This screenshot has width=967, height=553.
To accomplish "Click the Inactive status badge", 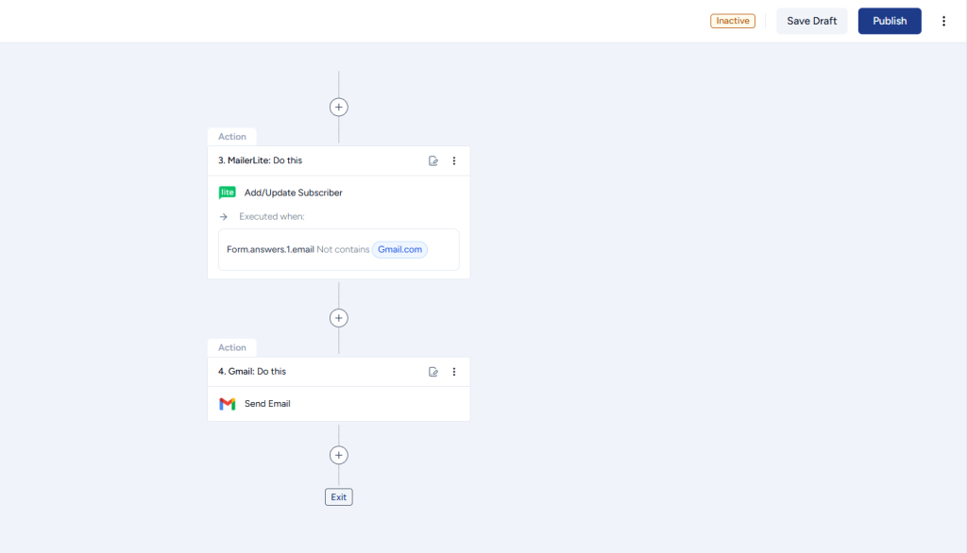I will [732, 21].
